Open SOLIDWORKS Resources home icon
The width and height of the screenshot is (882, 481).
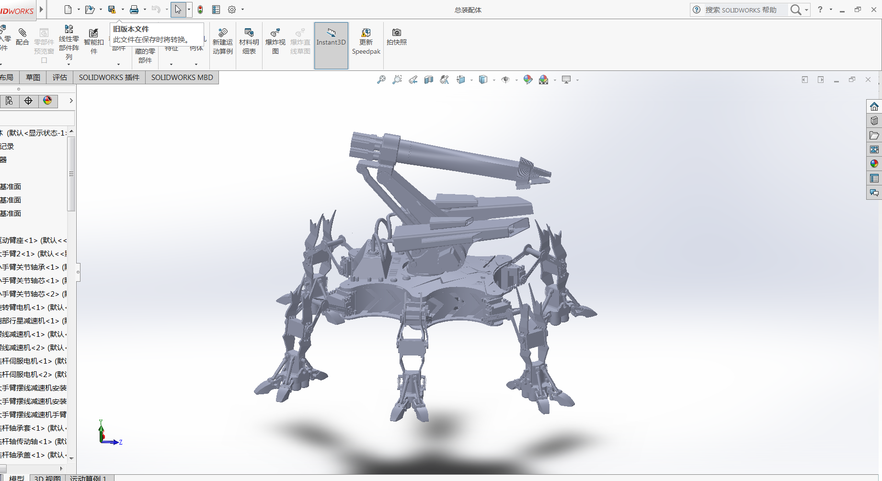[x=874, y=106]
